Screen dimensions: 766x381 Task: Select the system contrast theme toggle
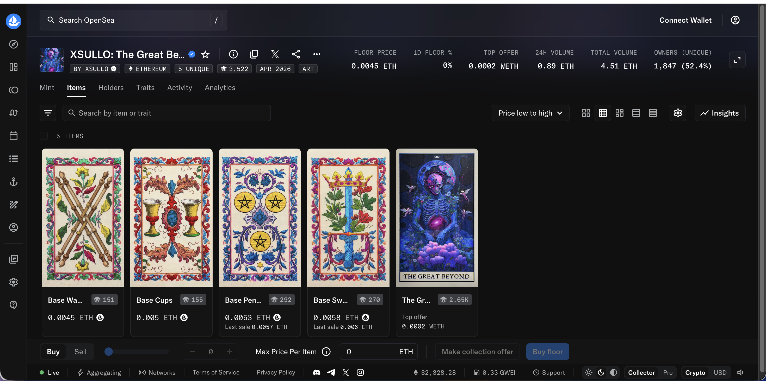(614, 372)
